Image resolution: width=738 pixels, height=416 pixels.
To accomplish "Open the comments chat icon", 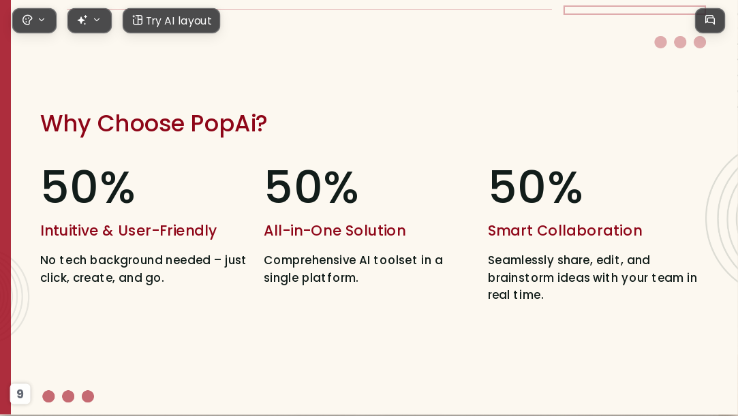I will click(710, 20).
